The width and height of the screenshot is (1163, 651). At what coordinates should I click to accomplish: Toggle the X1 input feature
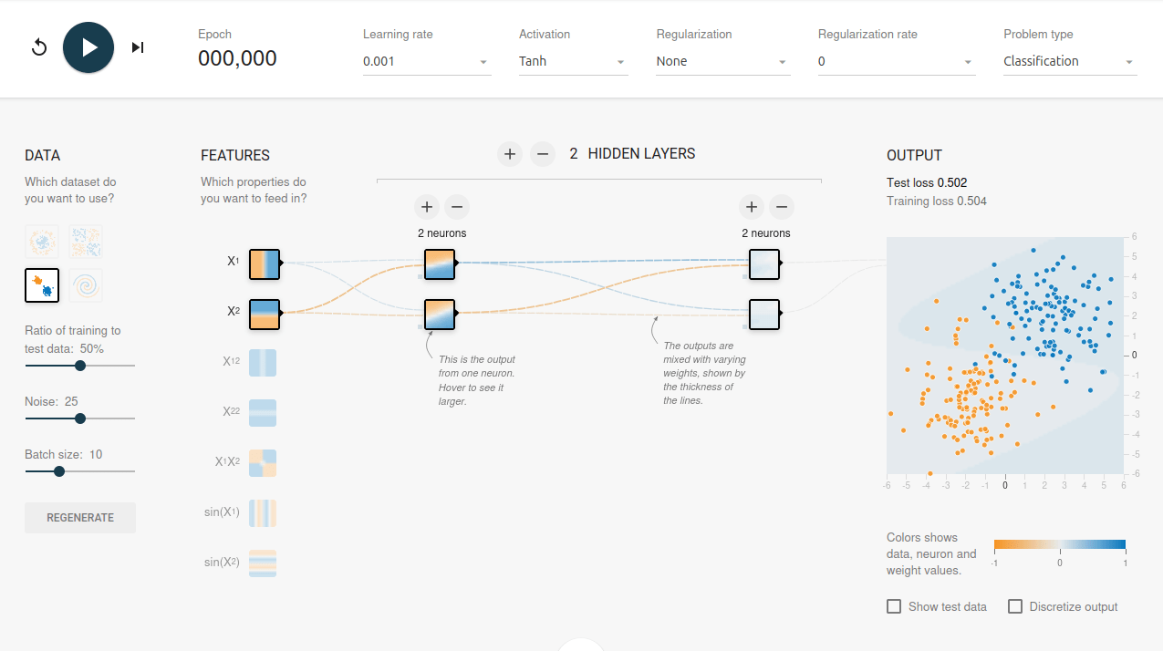coord(264,263)
